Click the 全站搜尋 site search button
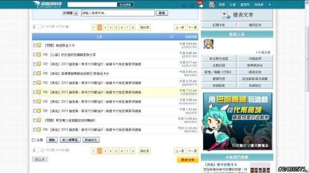Viewport: 309px width, 173px height. pos(126,4)
